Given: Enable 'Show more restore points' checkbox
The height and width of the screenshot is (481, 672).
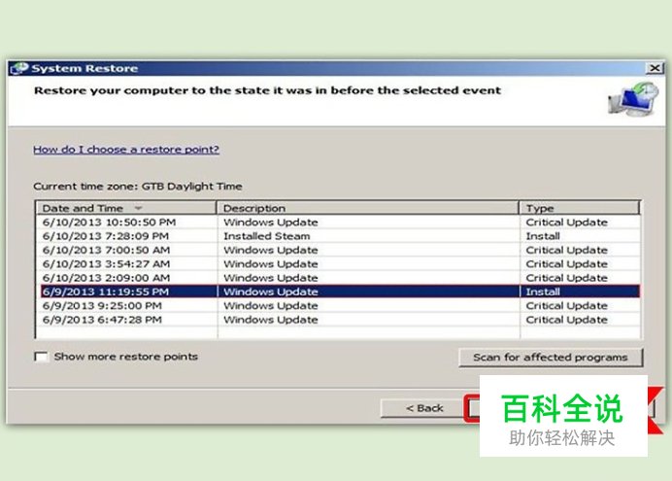Looking at the screenshot, I should [41, 357].
